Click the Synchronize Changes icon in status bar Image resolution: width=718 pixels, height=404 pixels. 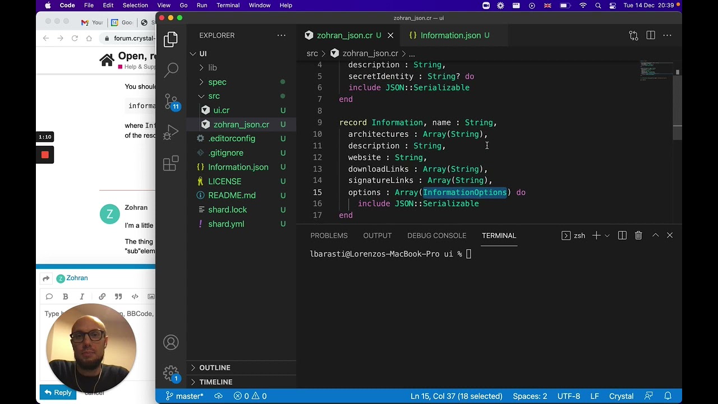[x=219, y=396]
